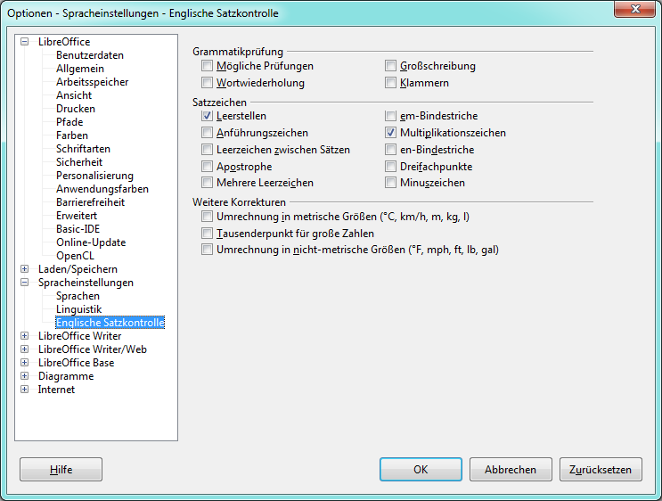Open the Allgemein settings page
This screenshot has height=501, width=662.
pyautogui.click(x=80, y=69)
